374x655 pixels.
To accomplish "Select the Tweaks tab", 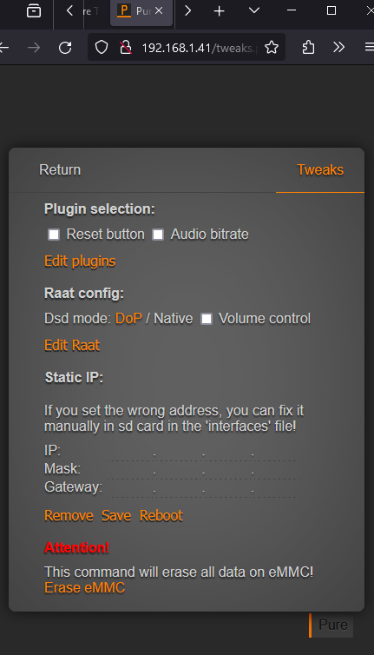I will click(x=320, y=170).
